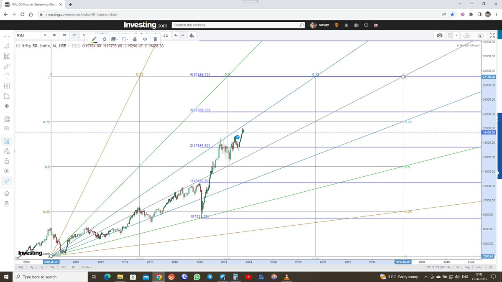The image size is (502, 282).
Task: Click the time zone clock 08:12:35 (UTC-4)
Action: 439,267
